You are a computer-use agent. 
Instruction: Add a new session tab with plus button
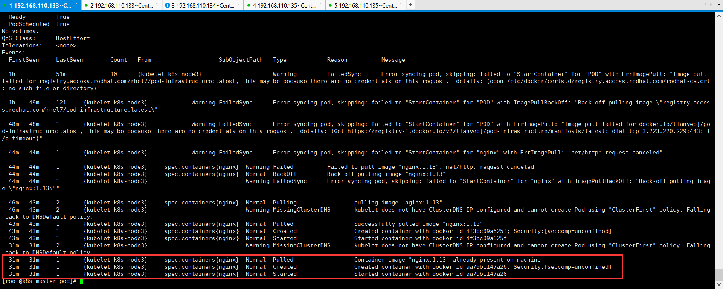411,5
